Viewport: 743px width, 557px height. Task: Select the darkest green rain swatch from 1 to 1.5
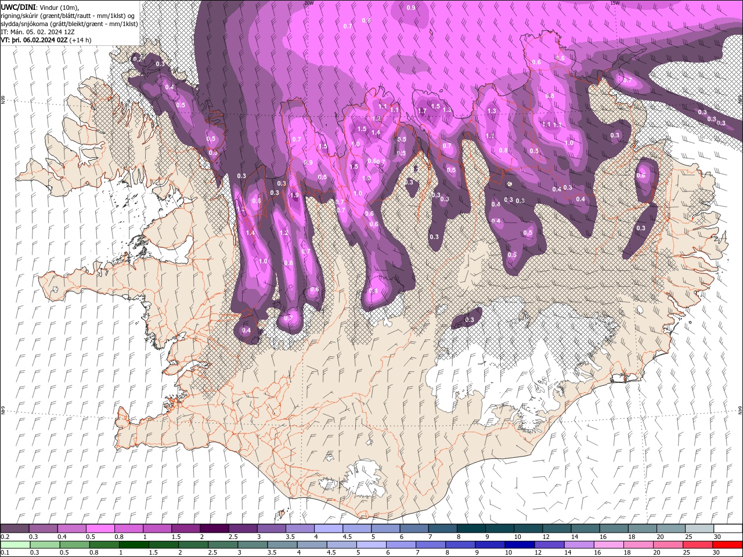pyautogui.click(x=134, y=545)
